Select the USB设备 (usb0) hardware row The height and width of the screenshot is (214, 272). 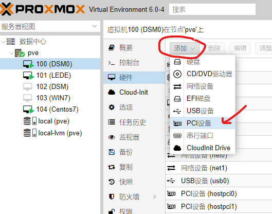219,181
